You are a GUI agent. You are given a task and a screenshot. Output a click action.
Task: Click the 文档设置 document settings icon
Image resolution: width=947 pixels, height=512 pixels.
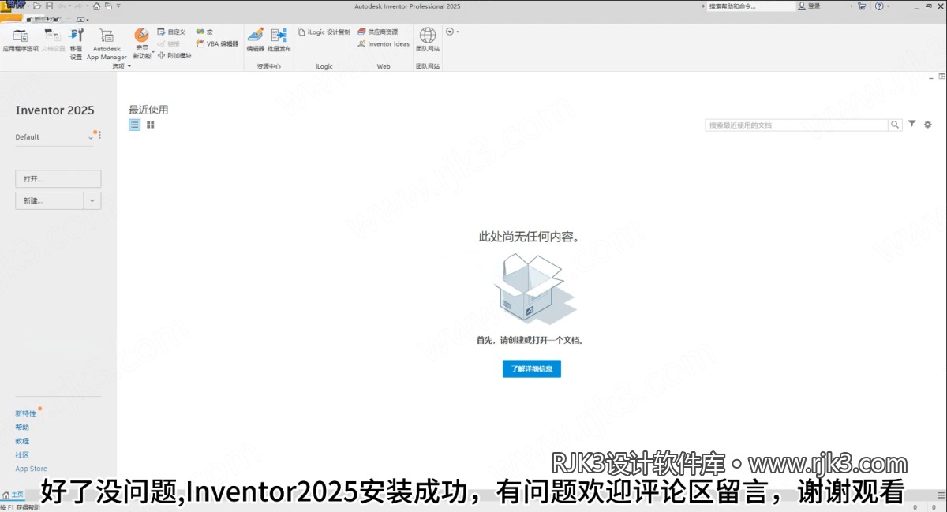[x=53, y=40]
